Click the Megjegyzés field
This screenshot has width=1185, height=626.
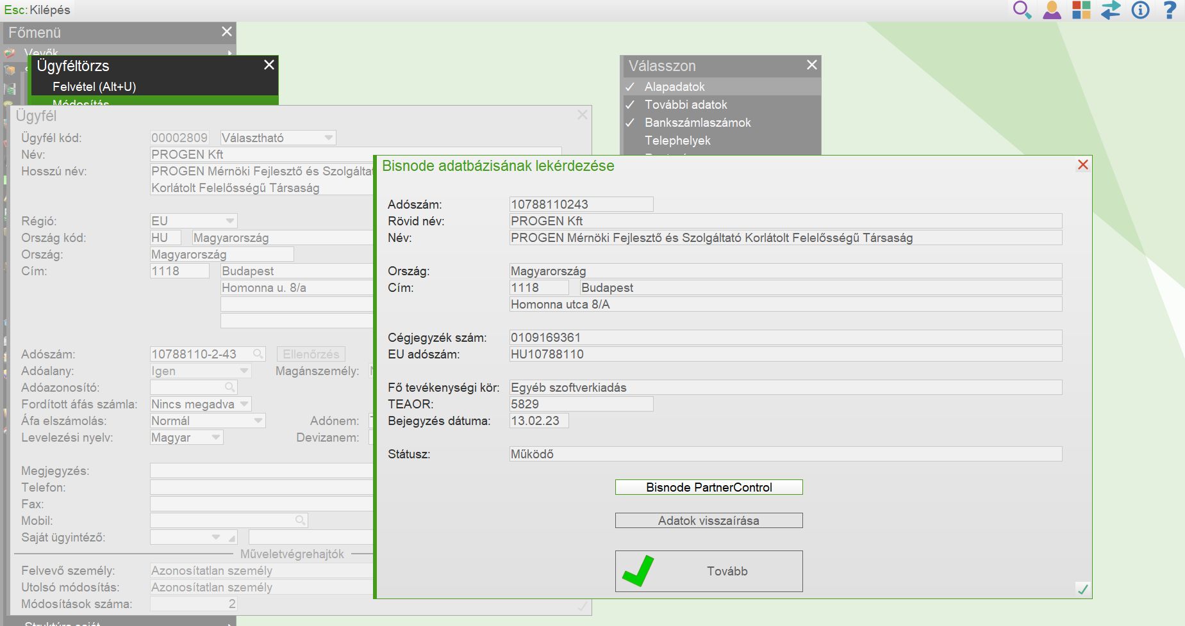tap(261, 470)
